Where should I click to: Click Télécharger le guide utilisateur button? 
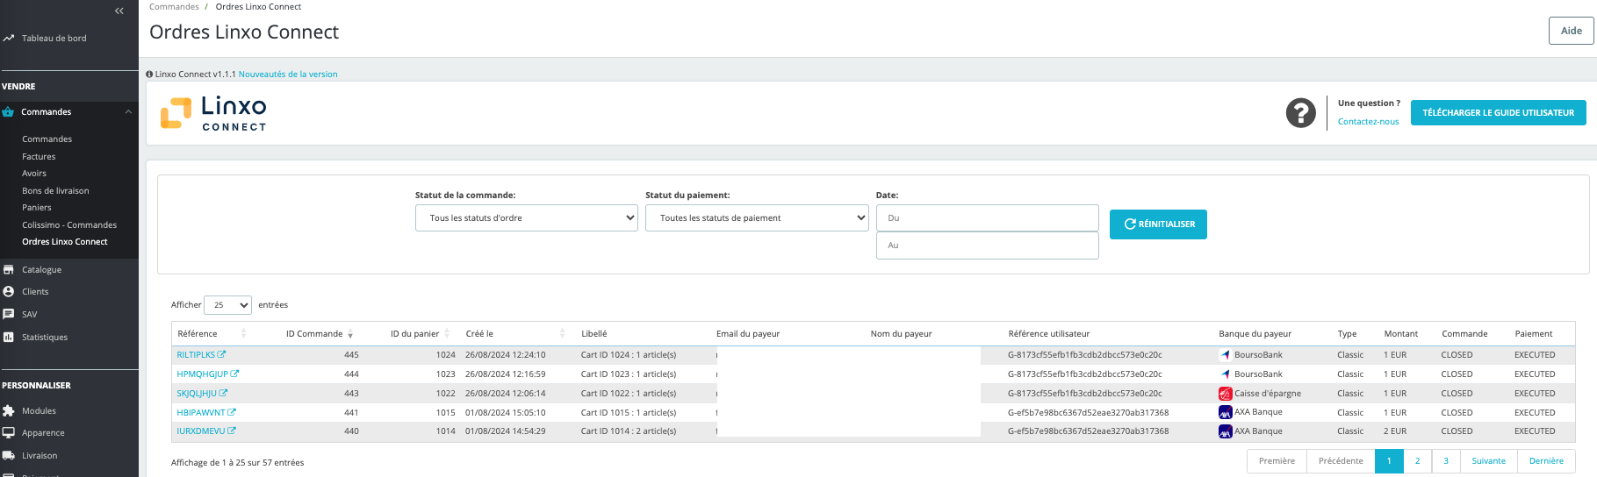pos(1498,112)
